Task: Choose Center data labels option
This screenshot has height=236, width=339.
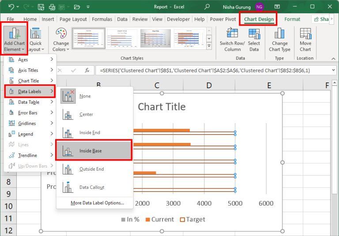Action: (x=95, y=114)
